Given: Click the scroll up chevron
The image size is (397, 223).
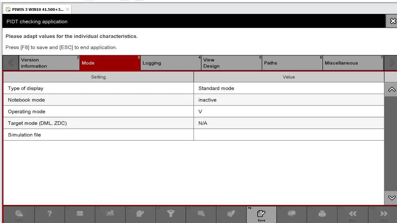Looking at the screenshot, I should point(392,90).
